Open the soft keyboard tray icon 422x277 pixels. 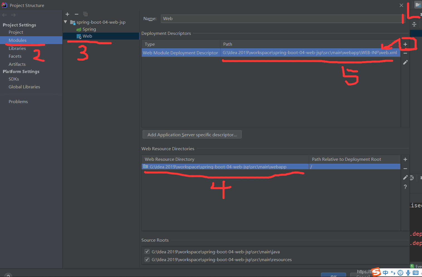(x=416, y=273)
